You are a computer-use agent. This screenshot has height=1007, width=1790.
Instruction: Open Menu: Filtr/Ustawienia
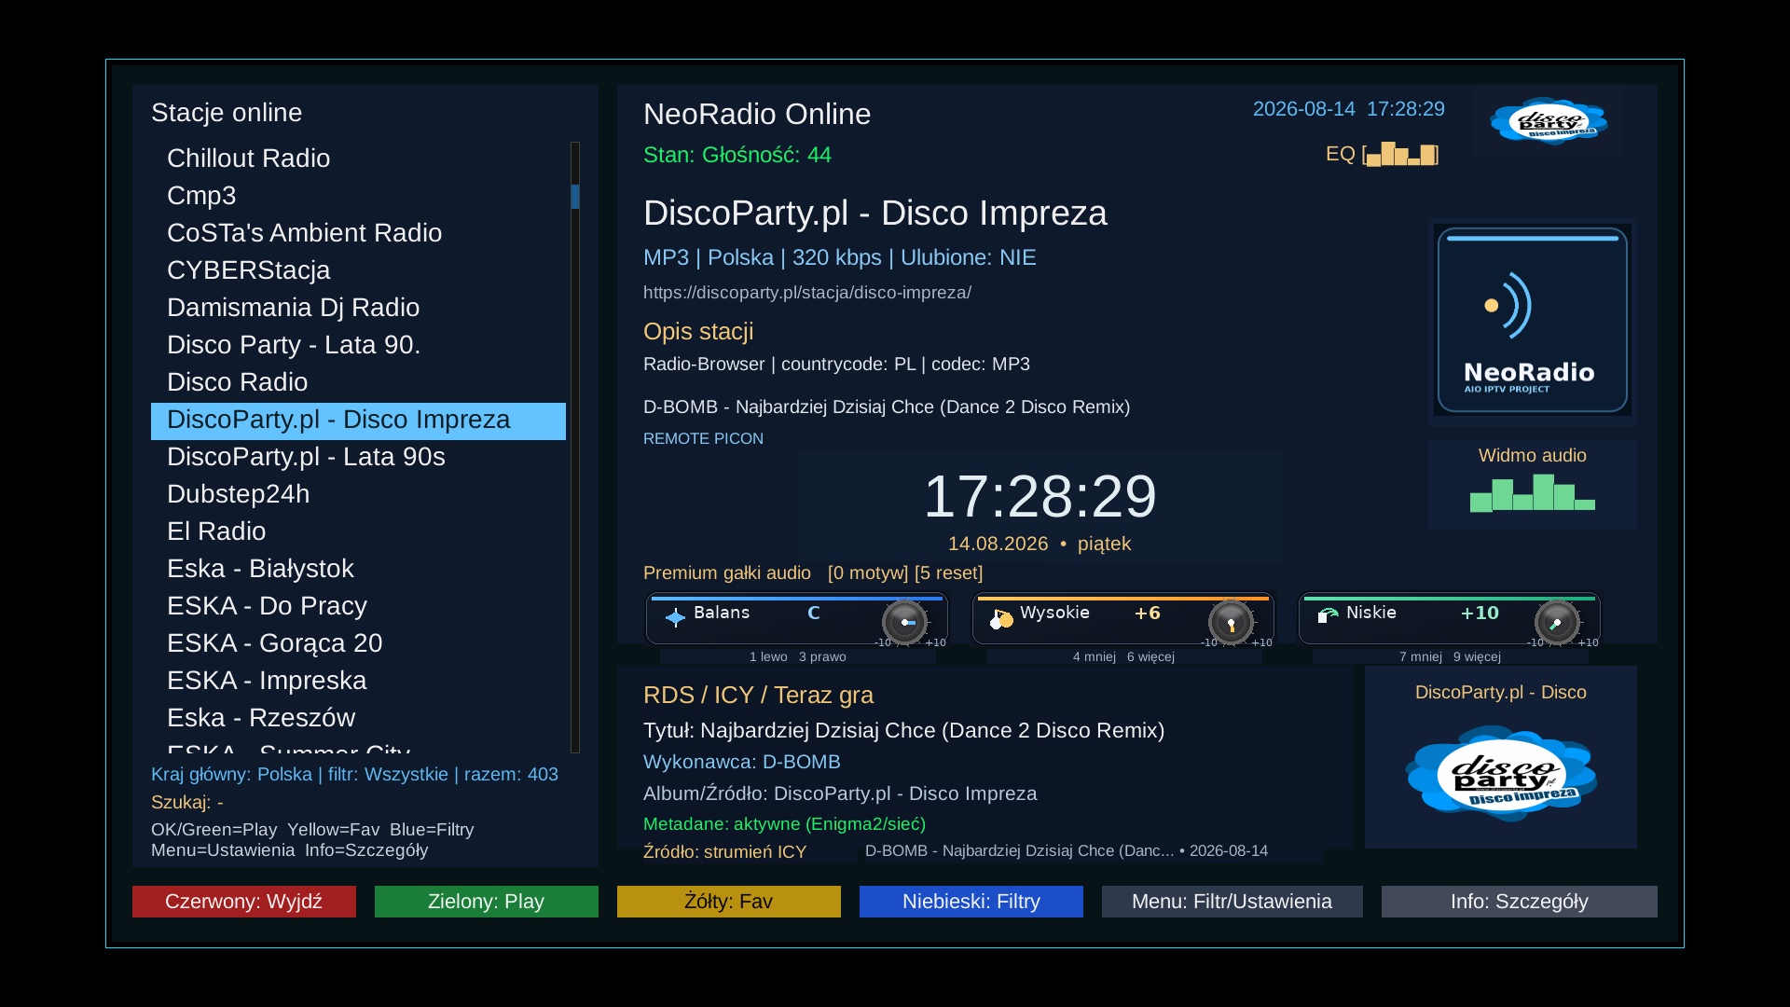[1232, 902]
